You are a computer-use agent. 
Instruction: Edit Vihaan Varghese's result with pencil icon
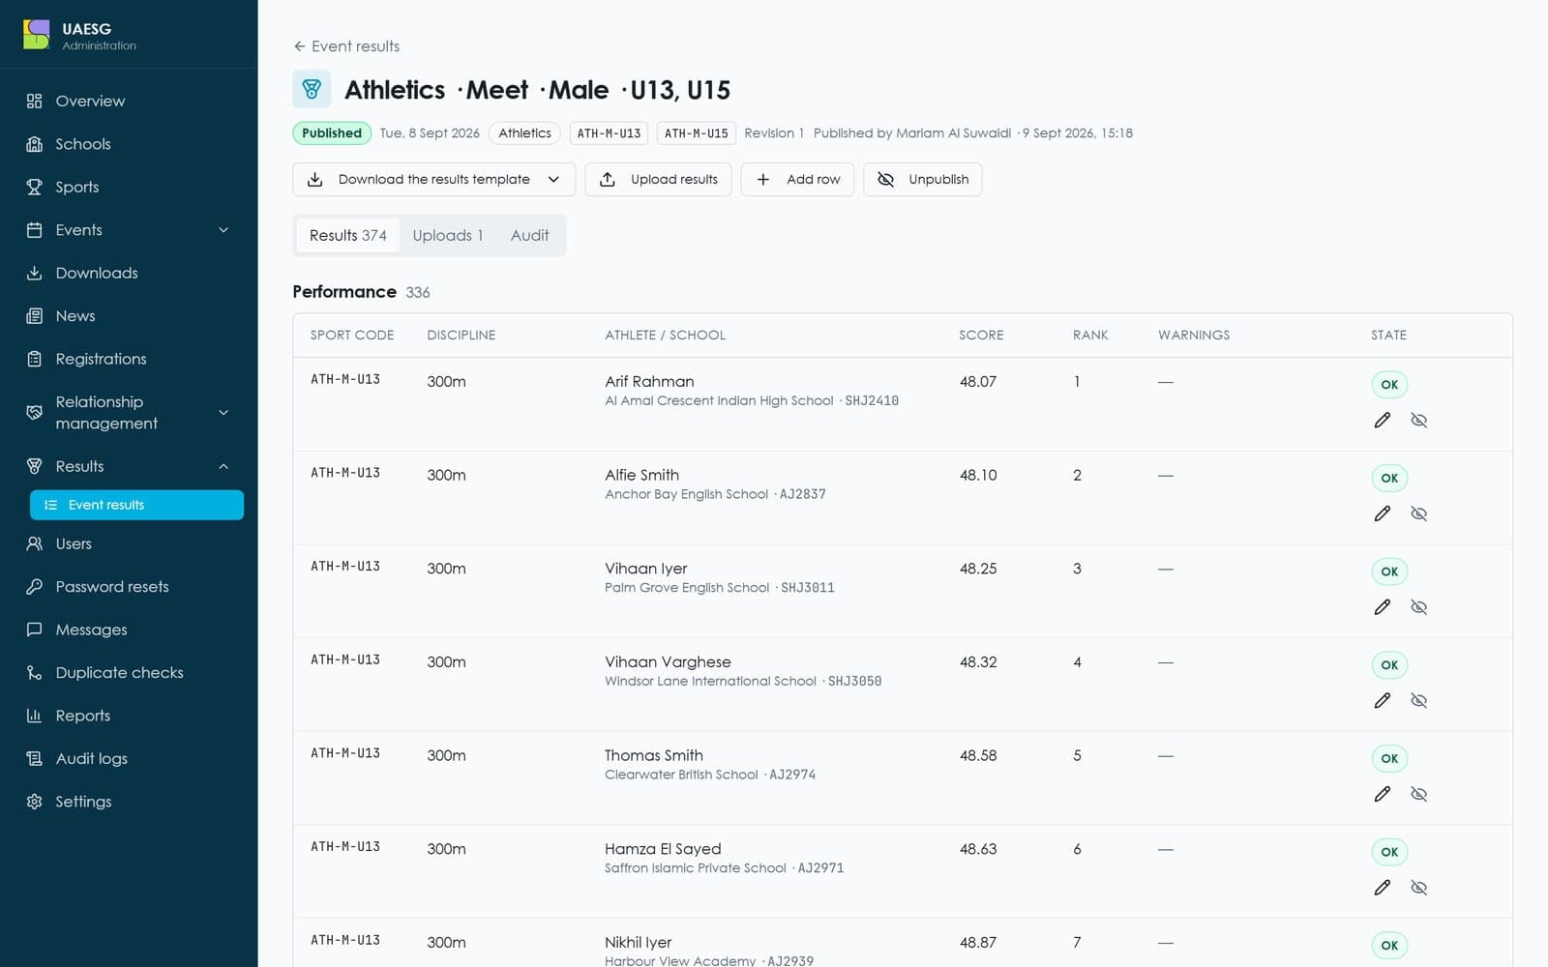[1382, 700]
